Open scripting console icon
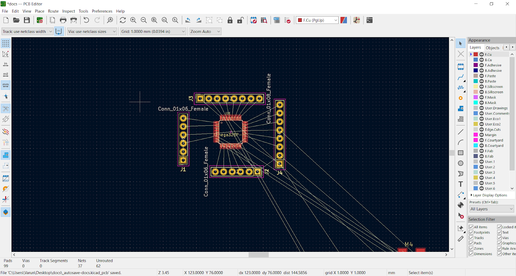This screenshot has width=516, height=276. [370, 20]
